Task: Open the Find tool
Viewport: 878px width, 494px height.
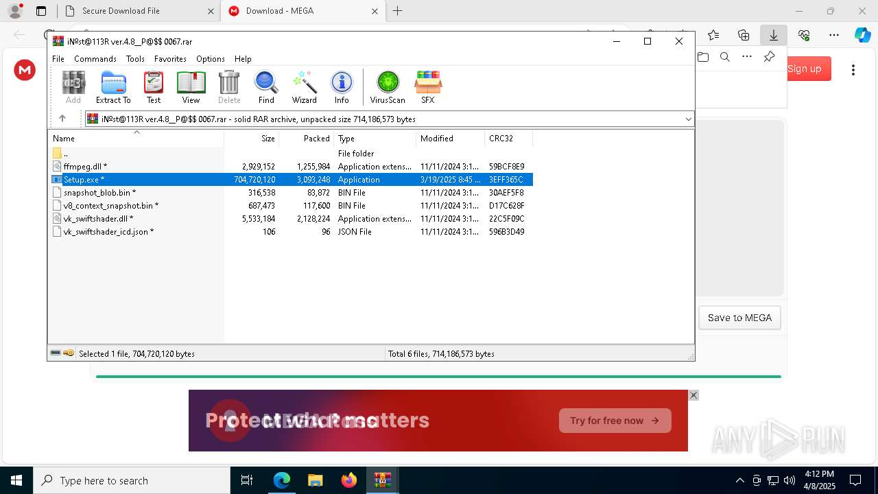Action: pyautogui.click(x=266, y=87)
